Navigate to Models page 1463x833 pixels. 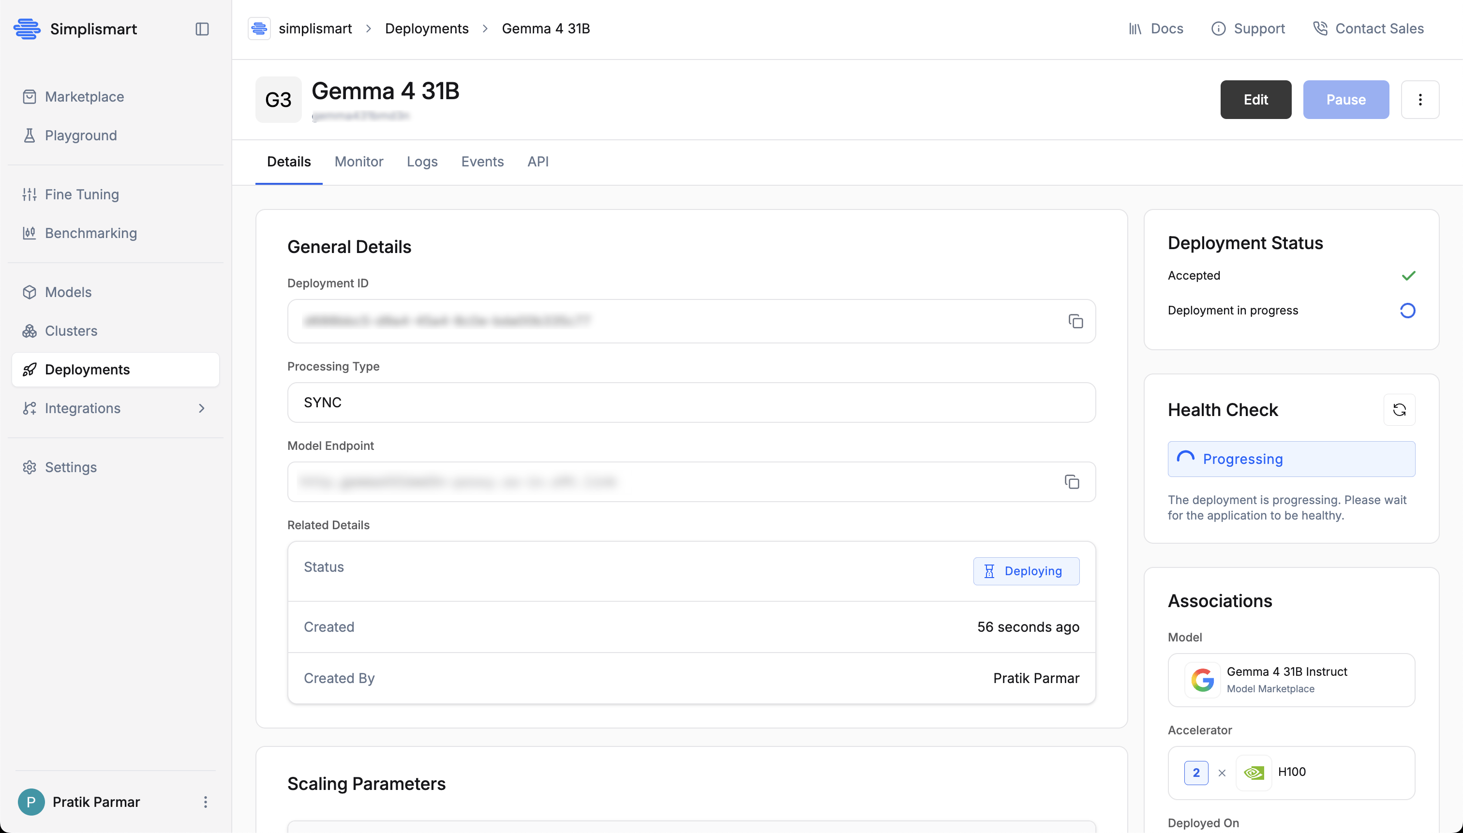pyautogui.click(x=116, y=292)
